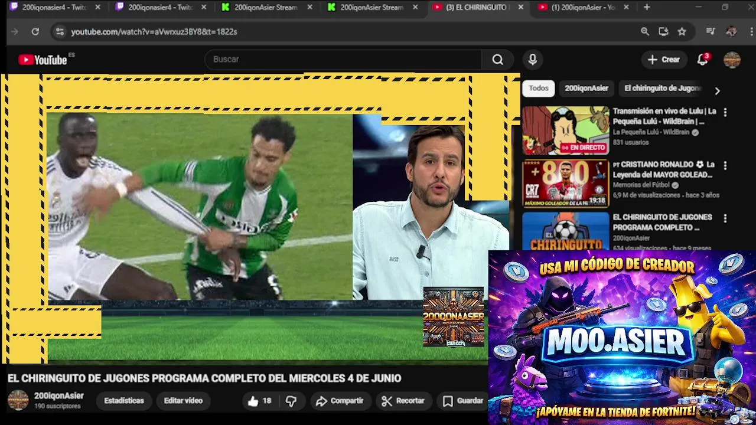The image size is (756, 425).
Task: Click the Estadísticas button
Action: (124, 401)
